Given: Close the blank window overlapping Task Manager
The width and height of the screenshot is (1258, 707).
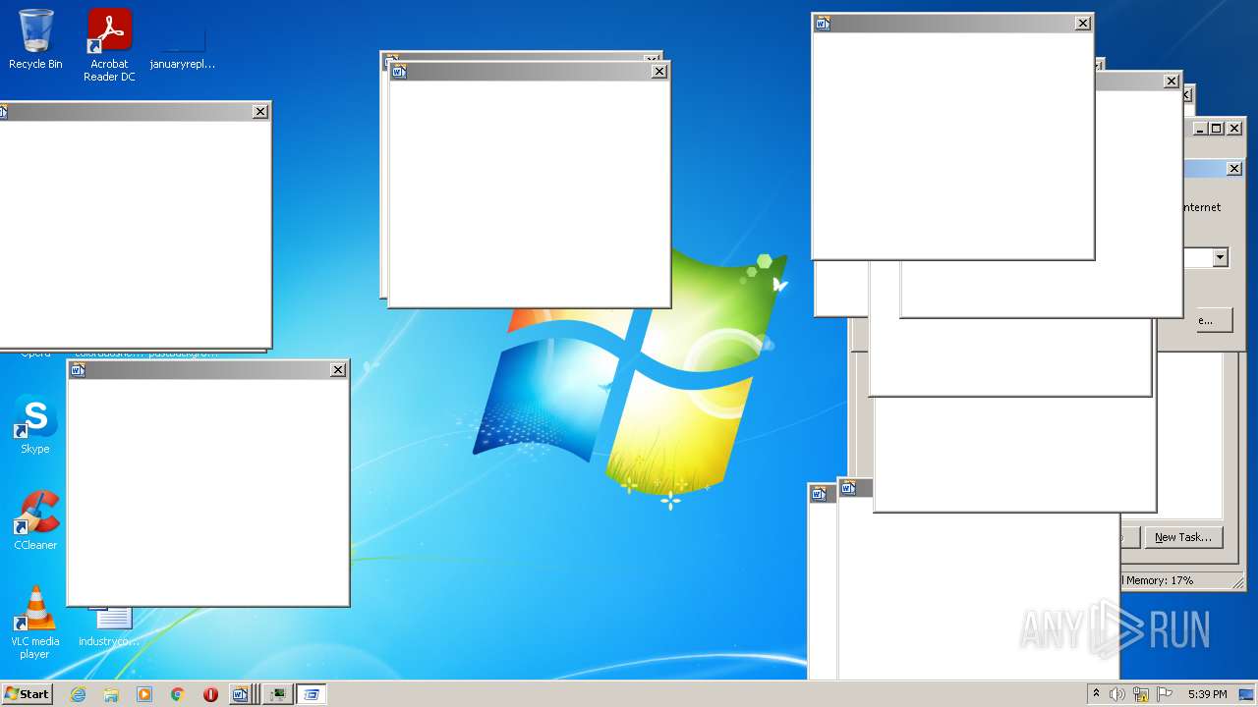Looking at the screenshot, I should click(x=1172, y=82).
